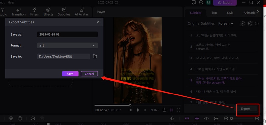Switch to the Text tab in right panel
The image size is (266, 125).
[x=214, y=13]
